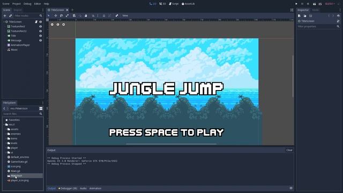The width and height of the screenshot is (343, 193).
Task: Open the Editor menu
Action: click(38, 4)
